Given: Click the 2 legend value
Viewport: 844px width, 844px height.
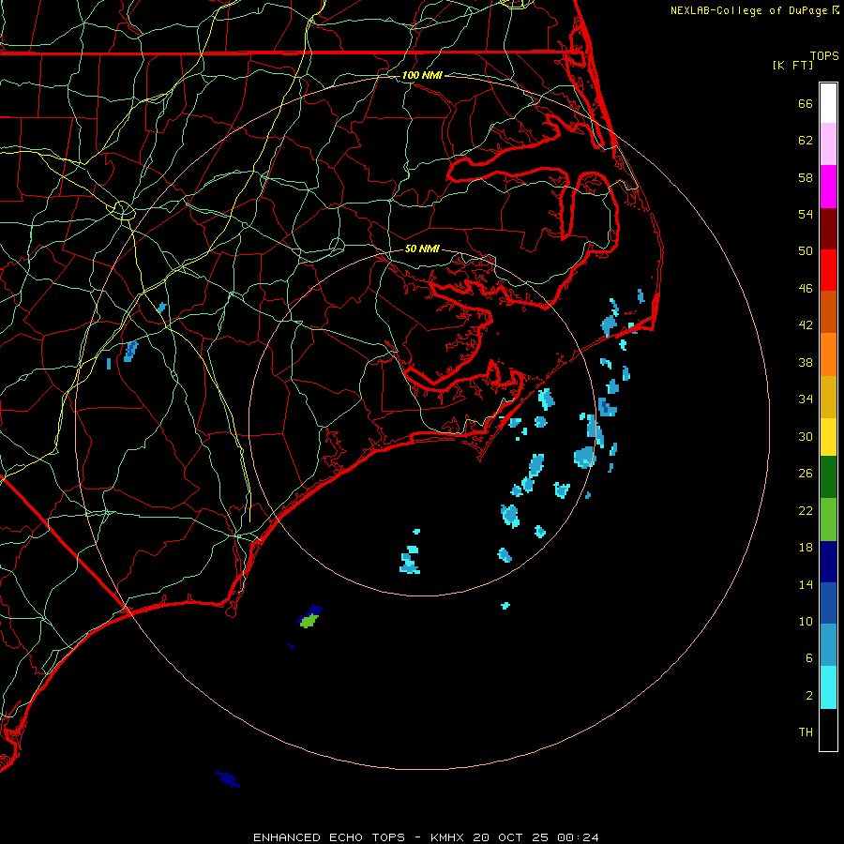Looking at the screenshot, I should (809, 696).
